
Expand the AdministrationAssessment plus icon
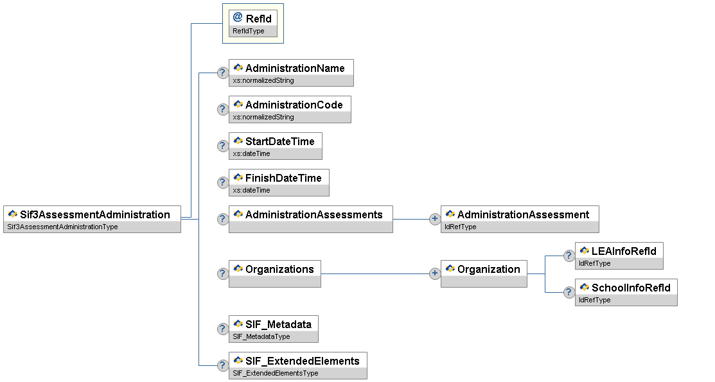pos(435,219)
